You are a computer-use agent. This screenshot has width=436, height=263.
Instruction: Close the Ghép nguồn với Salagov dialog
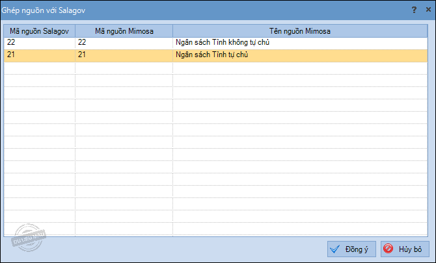pyautogui.click(x=428, y=10)
